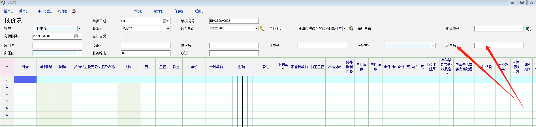Click the phone dial icon beside 联系电话
Viewport: 536px width, 127px height.
tap(262, 29)
